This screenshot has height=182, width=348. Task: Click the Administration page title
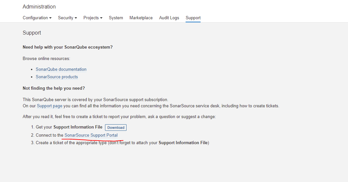(39, 7)
